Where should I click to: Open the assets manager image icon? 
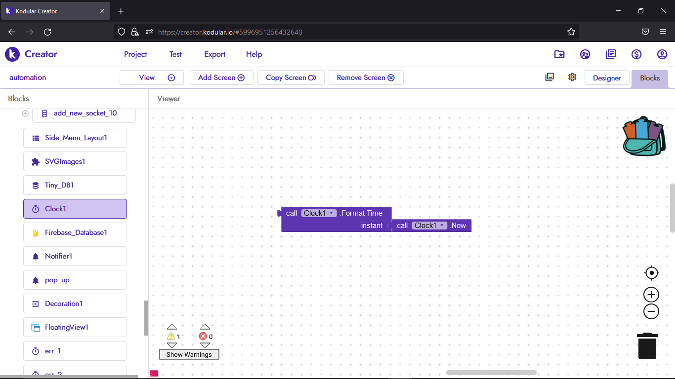click(549, 77)
